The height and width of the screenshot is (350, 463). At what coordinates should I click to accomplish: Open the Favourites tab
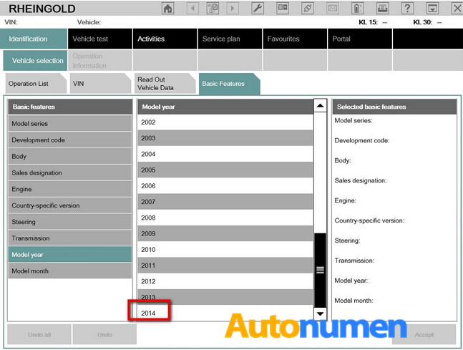tap(295, 39)
